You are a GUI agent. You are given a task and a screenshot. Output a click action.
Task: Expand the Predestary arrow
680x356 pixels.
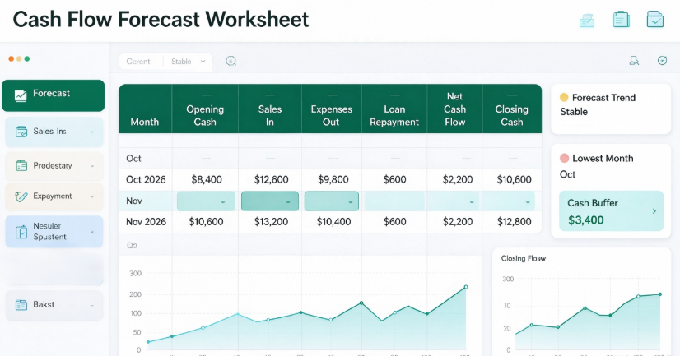click(92, 166)
